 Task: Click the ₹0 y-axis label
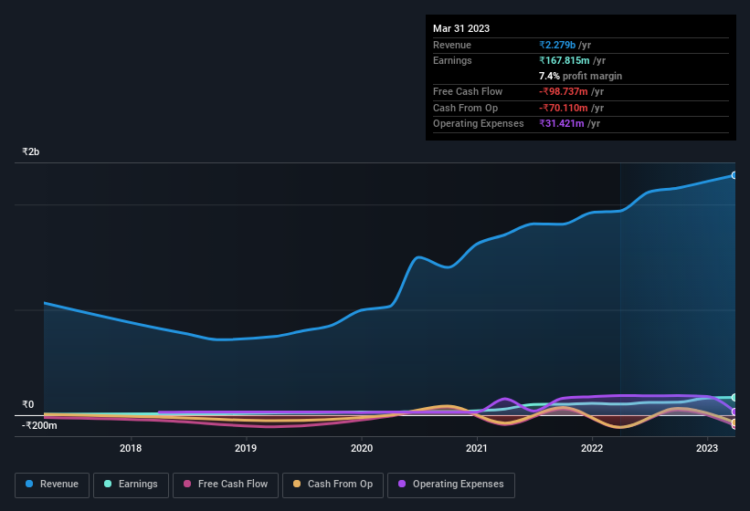[x=27, y=404]
